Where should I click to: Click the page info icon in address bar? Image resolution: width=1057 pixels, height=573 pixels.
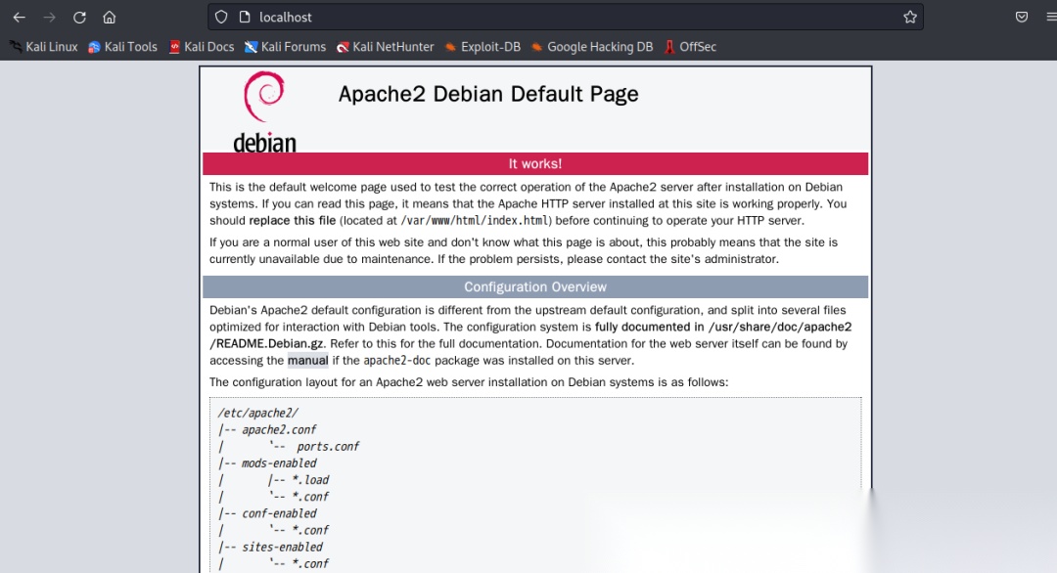[244, 17]
